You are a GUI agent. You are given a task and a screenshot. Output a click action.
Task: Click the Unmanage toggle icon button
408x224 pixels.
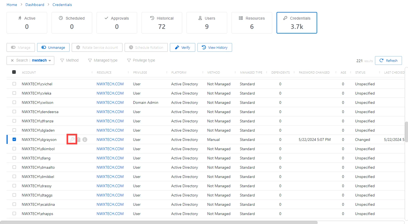(53, 47)
